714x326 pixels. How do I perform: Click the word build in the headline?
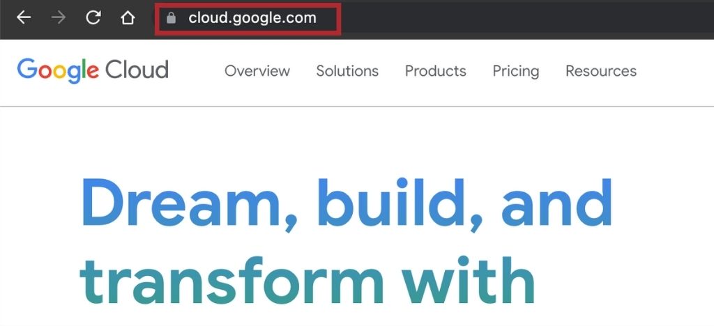tap(397, 202)
